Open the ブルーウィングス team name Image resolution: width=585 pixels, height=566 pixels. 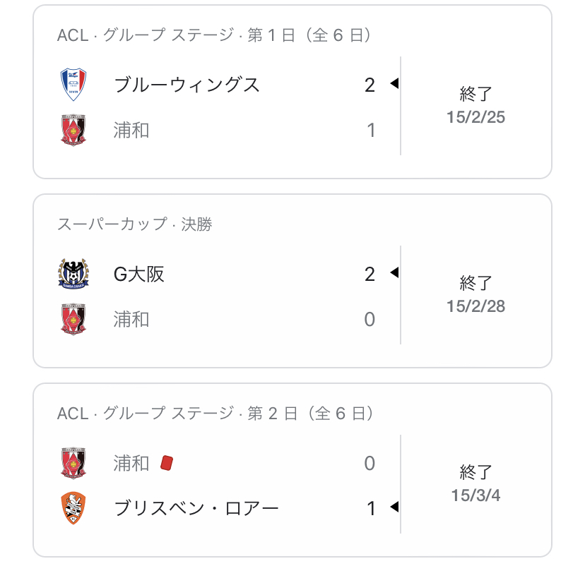pos(187,85)
